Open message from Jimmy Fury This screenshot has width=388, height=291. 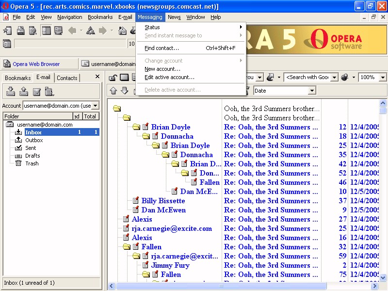[170, 265]
